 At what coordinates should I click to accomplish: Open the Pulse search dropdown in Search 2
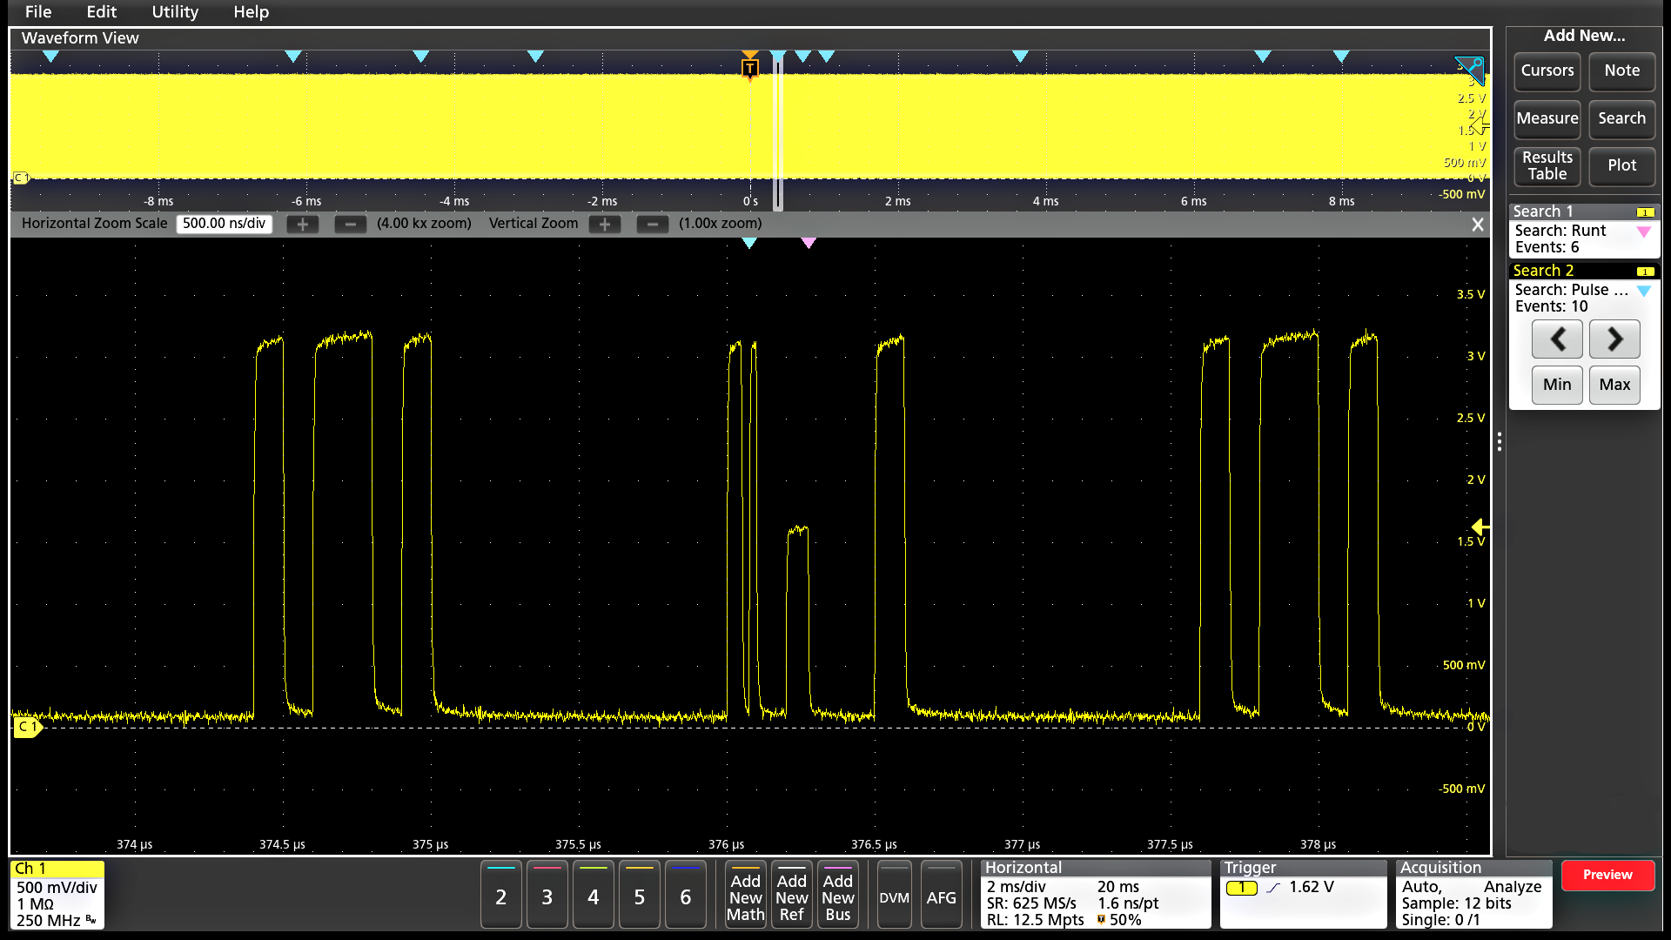pyautogui.click(x=1643, y=292)
